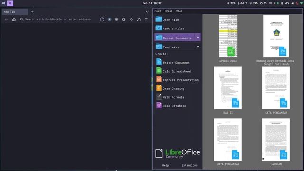The height and width of the screenshot is (171, 304).
Task: Click the Impress Presentation label text
Action: 180,80
